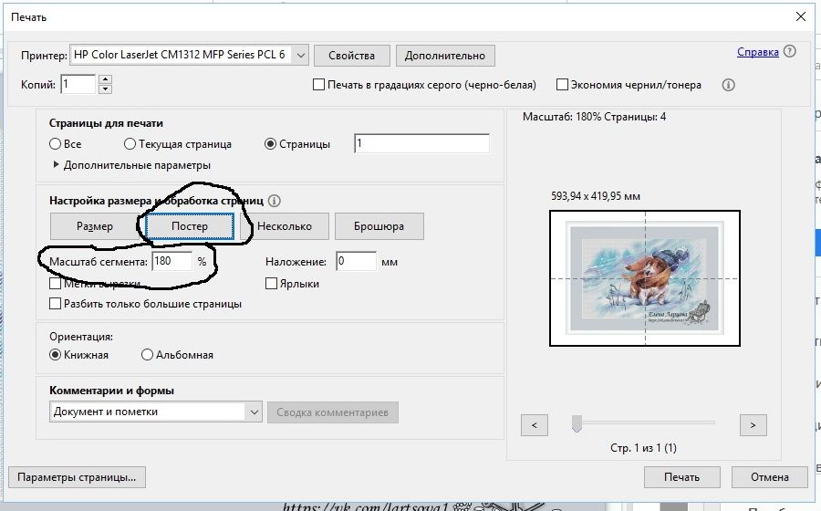Click the info icon next to toner saving
This screenshot has width=821, height=511.
tap(728, 85)
